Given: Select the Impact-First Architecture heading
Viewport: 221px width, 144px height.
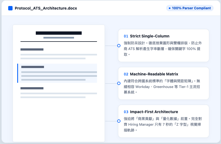Looking at the screenshot, I should (x=154, y=112).
